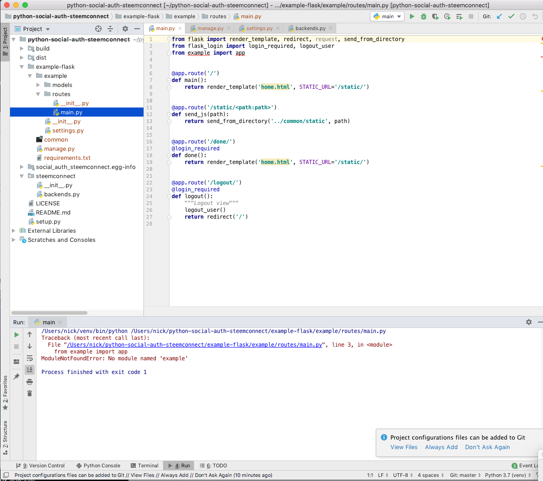
Task: Start debugging with the bug icon
Action: [424, 16]
